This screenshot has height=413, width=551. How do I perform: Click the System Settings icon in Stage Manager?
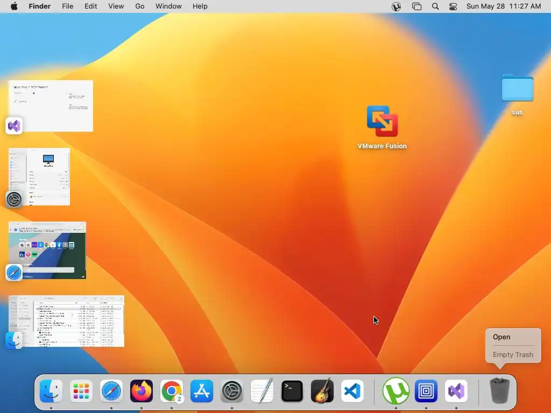(14, 200)
